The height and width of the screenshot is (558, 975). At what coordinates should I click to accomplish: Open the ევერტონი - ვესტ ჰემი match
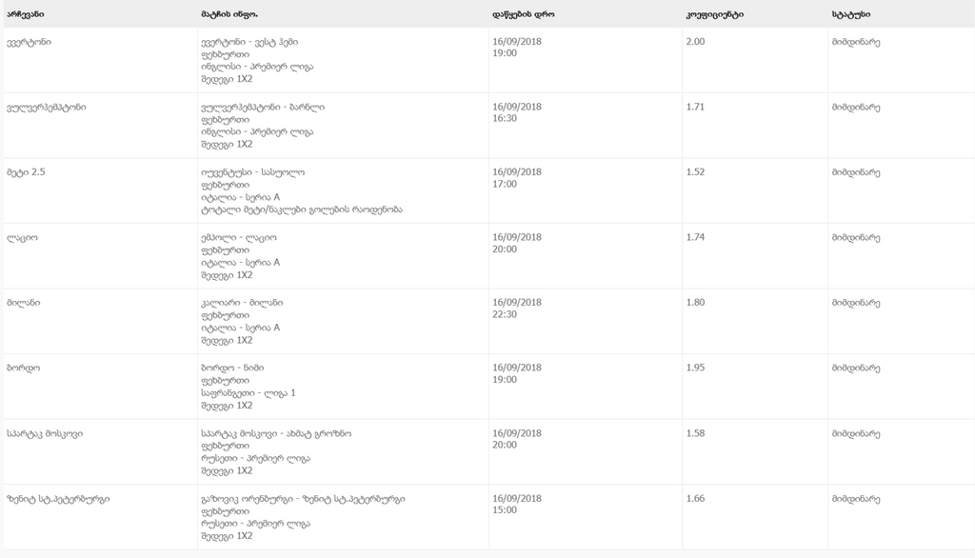pos(249,42)
